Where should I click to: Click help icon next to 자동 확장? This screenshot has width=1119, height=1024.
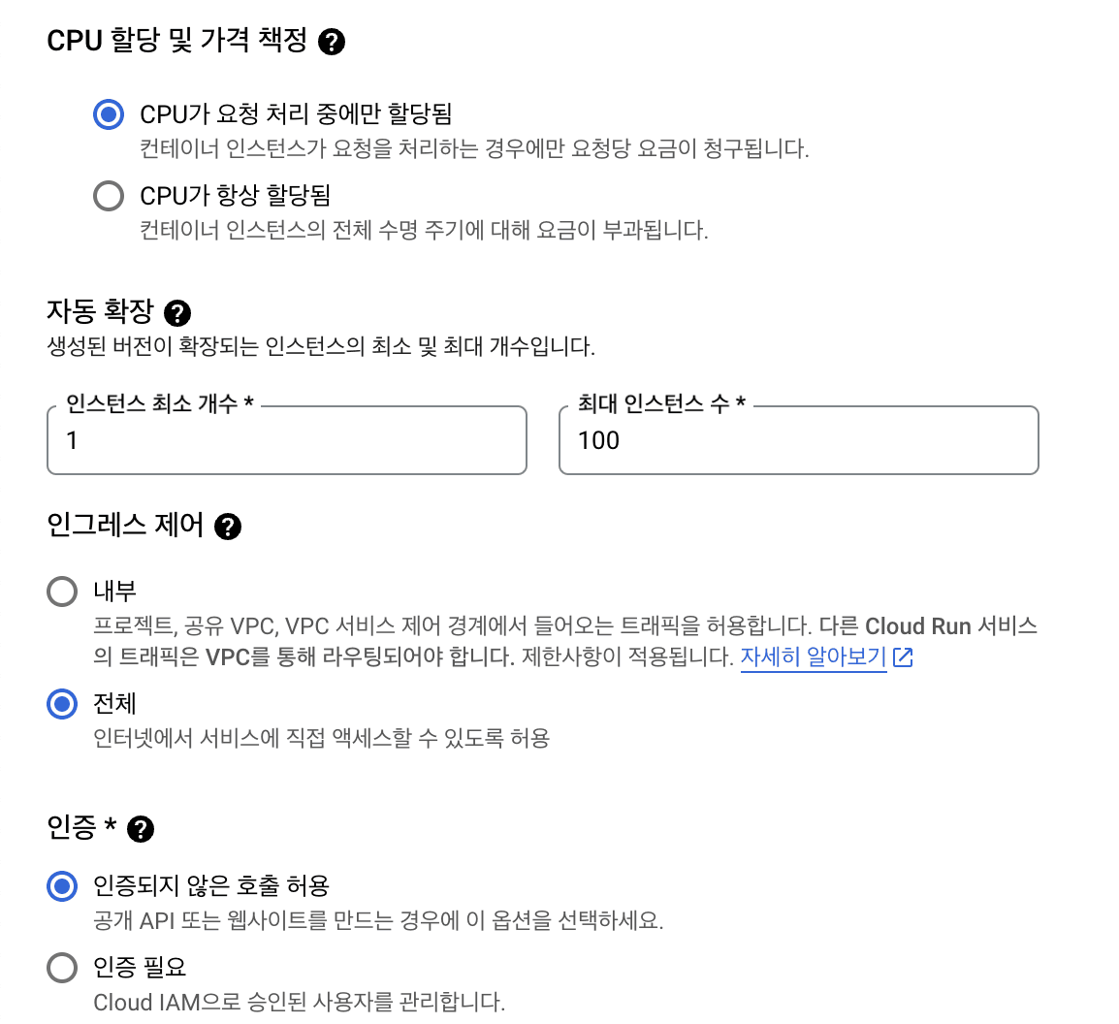[x=177, y=313]
